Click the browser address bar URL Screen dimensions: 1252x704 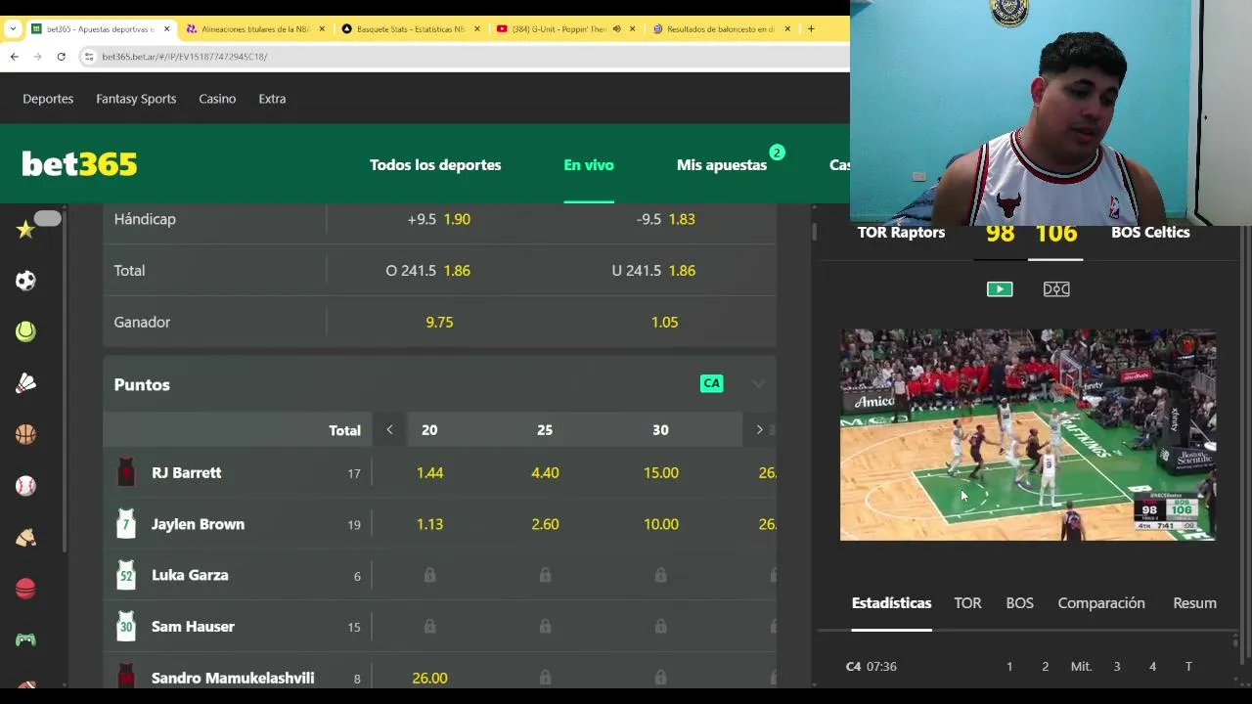pyautogui.click(x=185, y=57)
